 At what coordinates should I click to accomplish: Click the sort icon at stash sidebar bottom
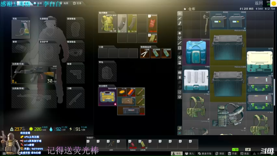pos(180,128)
